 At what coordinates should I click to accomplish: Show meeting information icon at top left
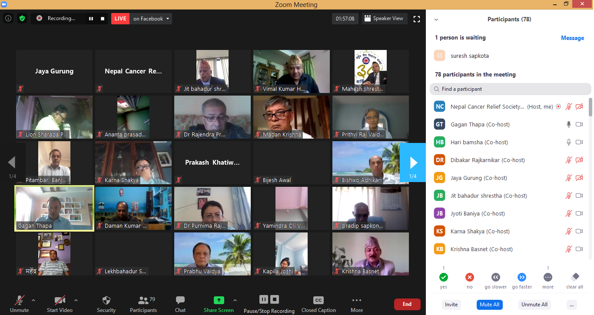click(x=8, y=19)
